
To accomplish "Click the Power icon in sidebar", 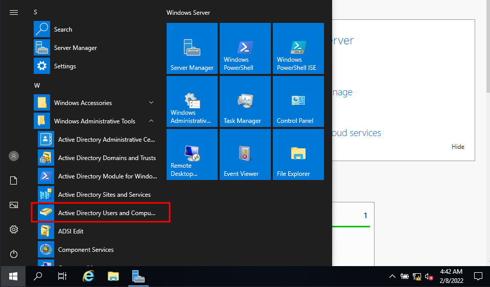I will coord(14,254).
